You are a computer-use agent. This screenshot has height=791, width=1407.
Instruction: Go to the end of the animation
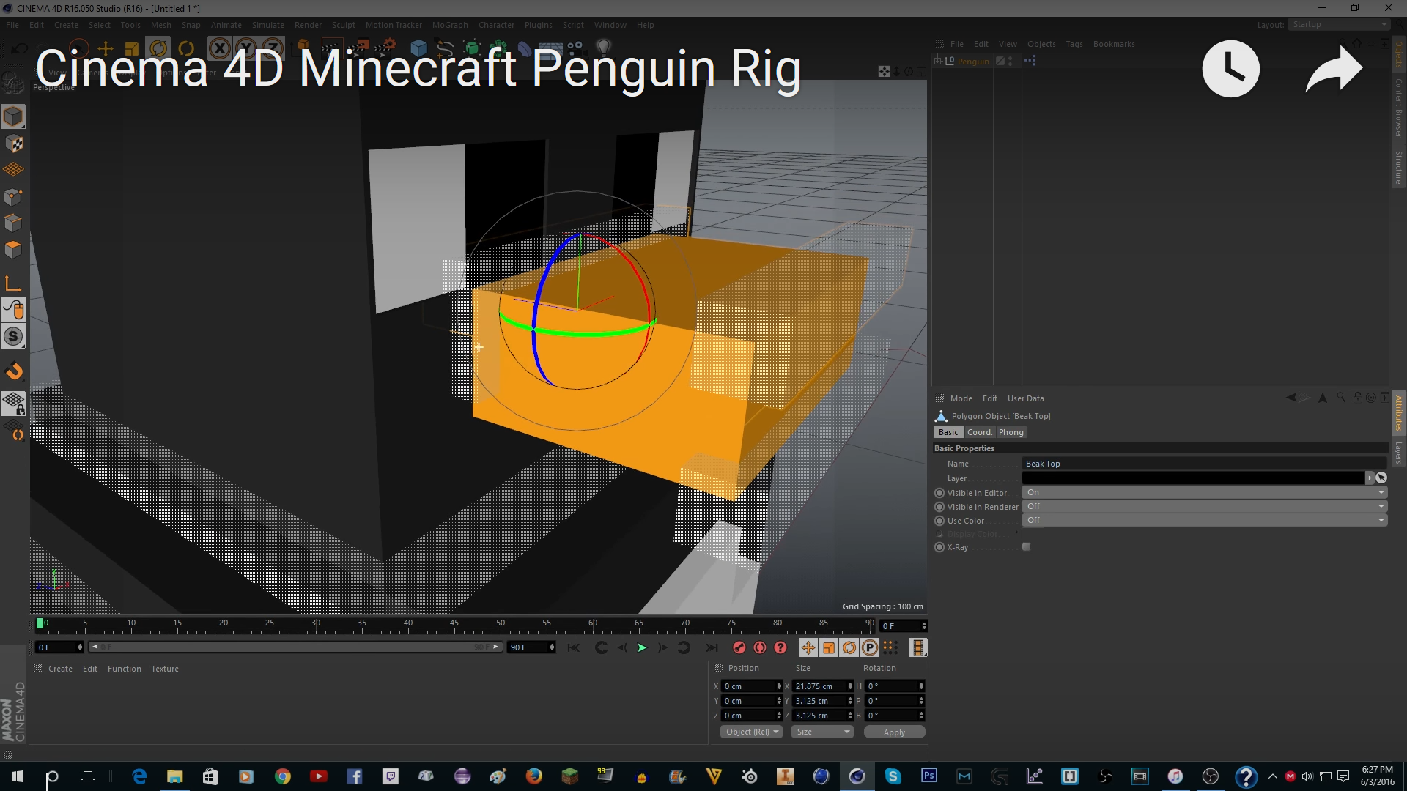[x=711, y=647]
